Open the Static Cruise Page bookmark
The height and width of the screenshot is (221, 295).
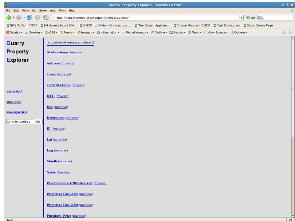click(x=258, y=25)
